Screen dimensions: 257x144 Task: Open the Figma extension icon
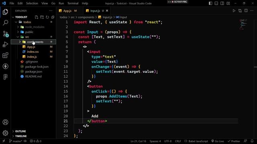(5, 77)
